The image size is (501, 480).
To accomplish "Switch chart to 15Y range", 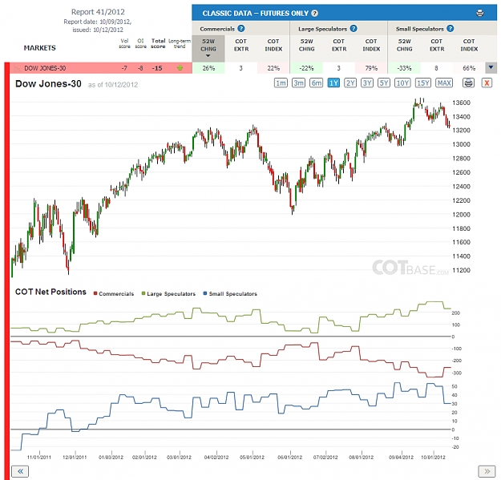I will [x=423, y=83].
